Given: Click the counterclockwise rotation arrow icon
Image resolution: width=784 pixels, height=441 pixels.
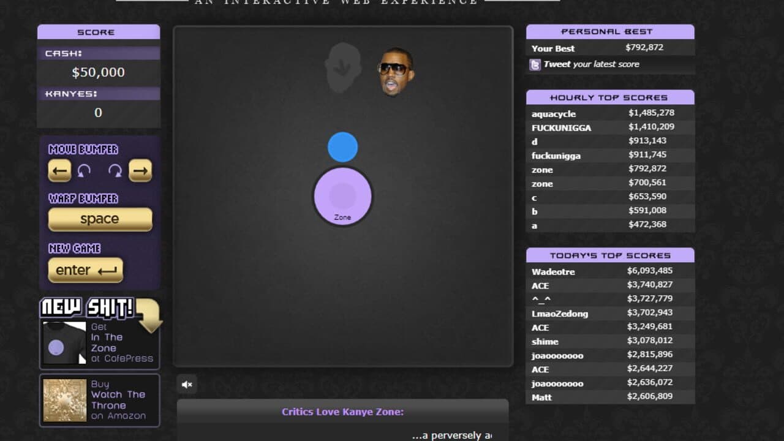Looking at the screenshot, I should 85,171.
